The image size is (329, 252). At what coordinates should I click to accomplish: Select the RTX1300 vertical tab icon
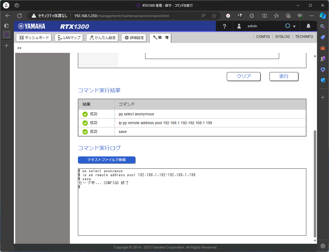pos(7,35)
